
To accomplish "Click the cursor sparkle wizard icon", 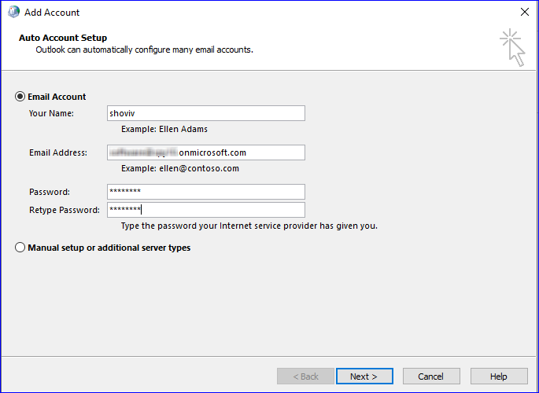I will click(x=512, y=47).
